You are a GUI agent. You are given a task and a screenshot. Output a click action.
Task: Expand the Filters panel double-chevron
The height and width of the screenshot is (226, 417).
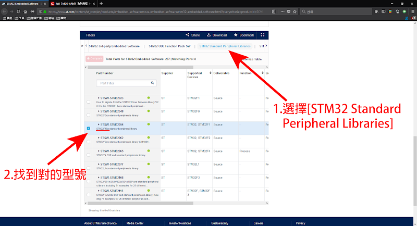click(82, 46)
